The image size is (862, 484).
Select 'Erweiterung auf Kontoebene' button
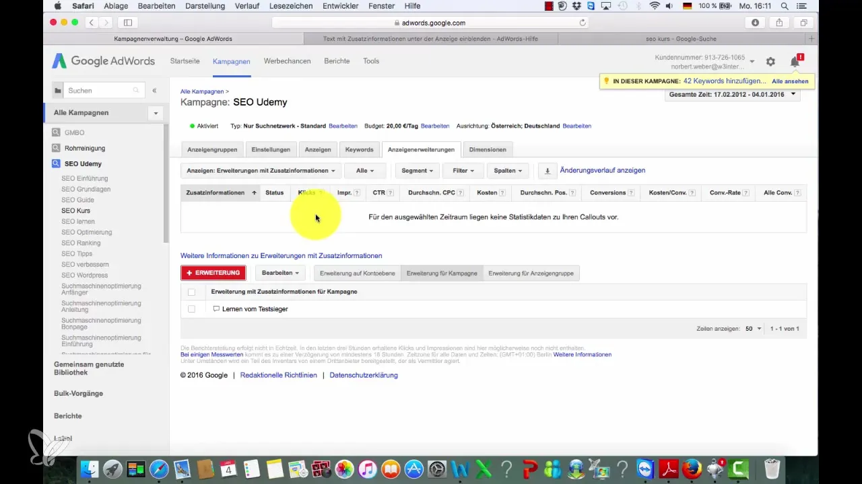[358, 273]
